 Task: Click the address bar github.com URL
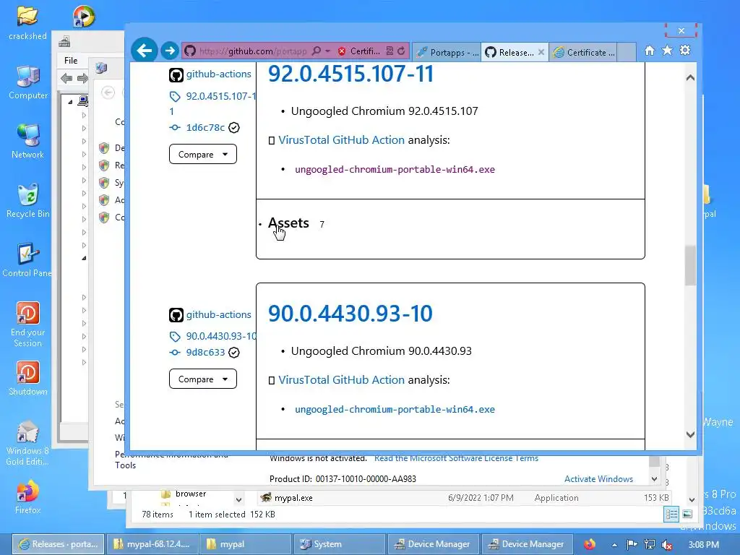tap(252, 51)
